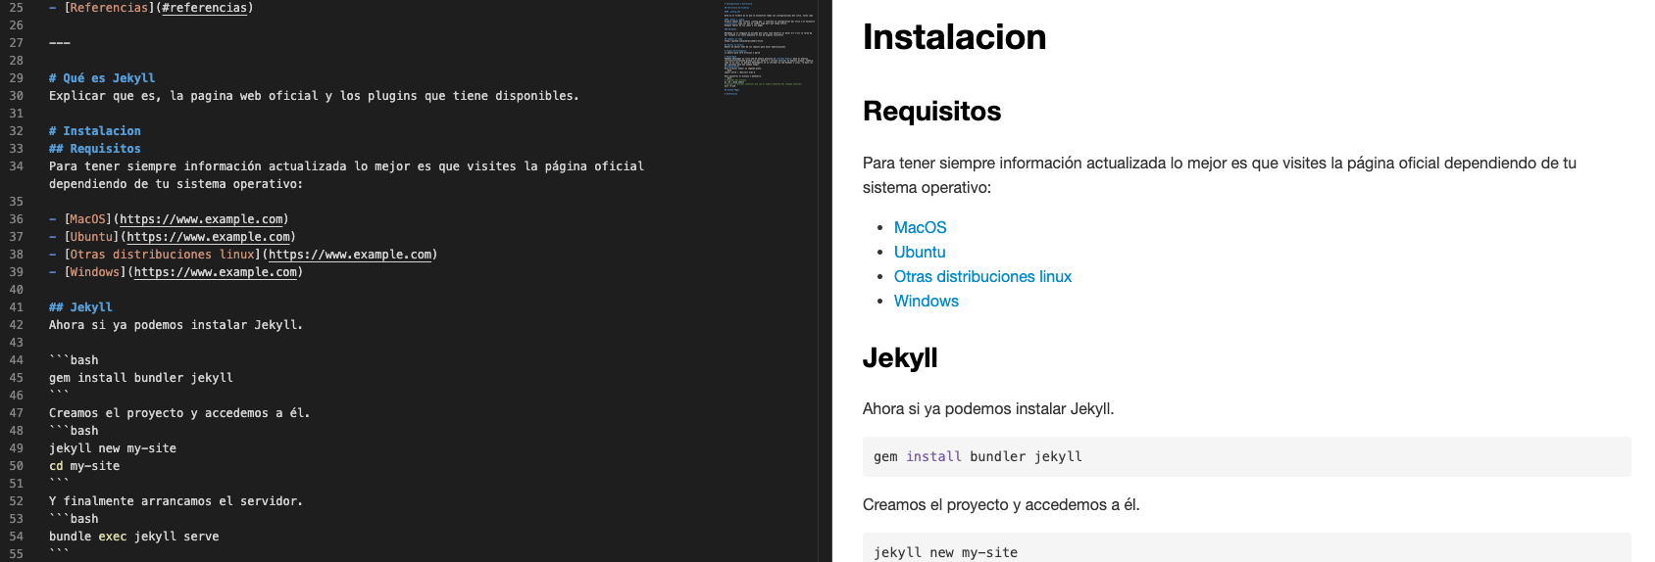Click 'Creamos el proyecto y accedemos' source line 47
Screen dimensions: 1655x562
(x=179, y=413)
